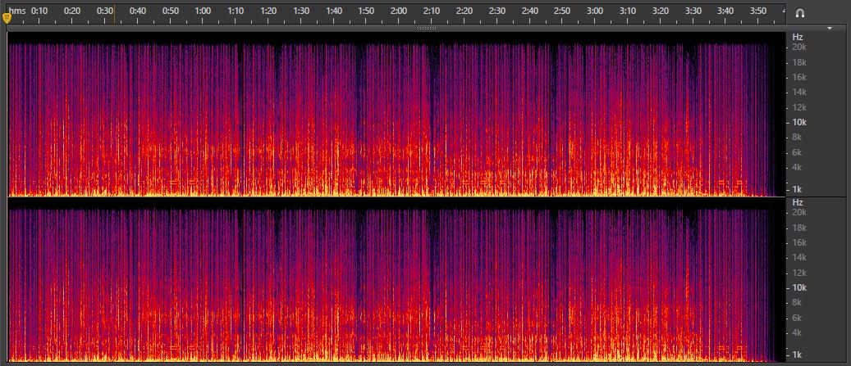Screen dimensions: 851x366
Task: Click the hms time format label
Action: (x=17, y=11)
